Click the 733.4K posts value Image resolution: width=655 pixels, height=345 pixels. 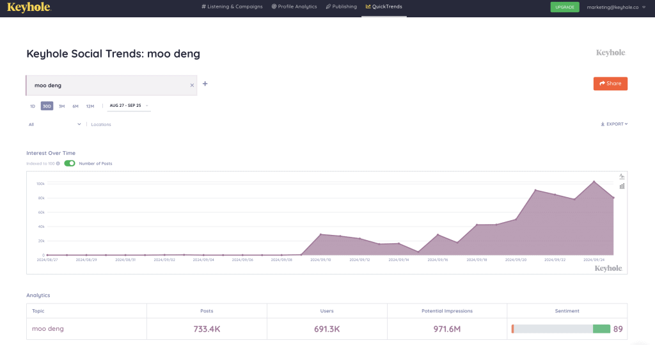(207, 329)
